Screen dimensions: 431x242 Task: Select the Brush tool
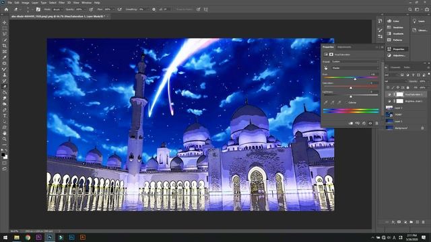5,69
